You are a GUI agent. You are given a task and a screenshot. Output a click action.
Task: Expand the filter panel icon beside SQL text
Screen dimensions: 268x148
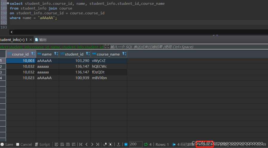pyautogui.click(x=107, y=47)
